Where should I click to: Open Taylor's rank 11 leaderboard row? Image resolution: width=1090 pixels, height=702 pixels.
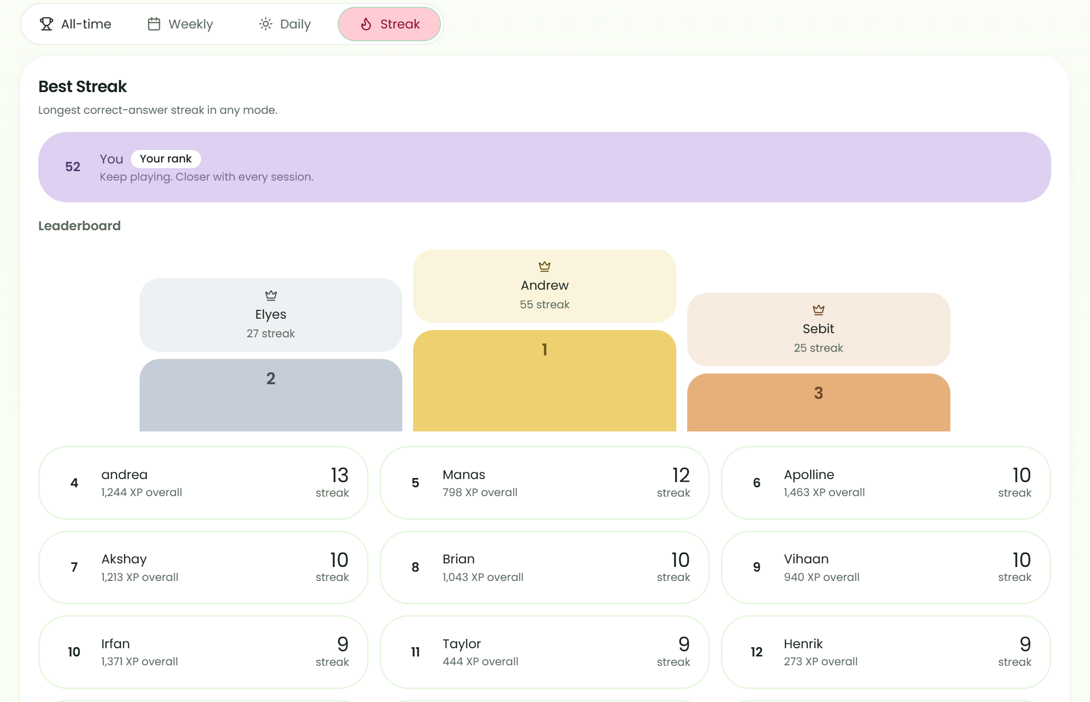pos(544,652)
